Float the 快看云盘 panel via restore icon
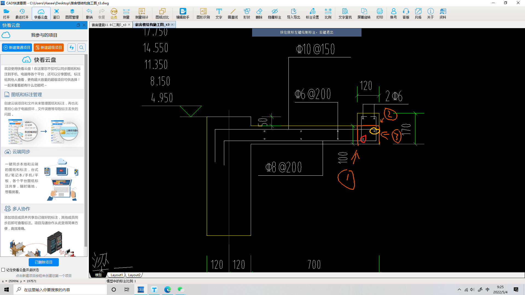This screenshot has height=295, width=525. [x=78, y=25]
